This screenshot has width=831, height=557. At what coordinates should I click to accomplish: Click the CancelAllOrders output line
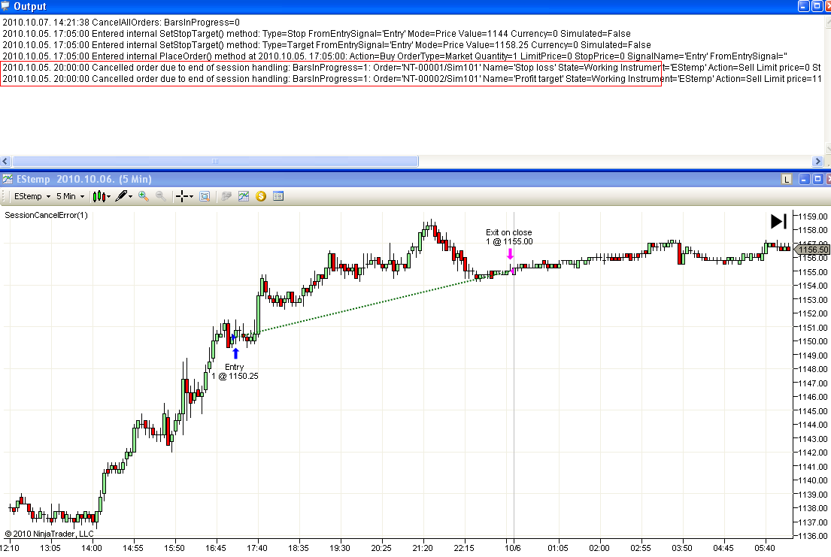pos(121,23)
